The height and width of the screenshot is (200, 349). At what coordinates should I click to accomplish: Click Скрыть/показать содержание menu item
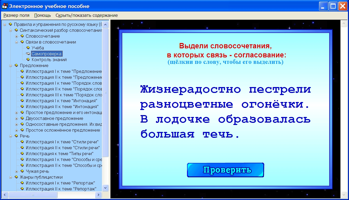click(86, 15)
